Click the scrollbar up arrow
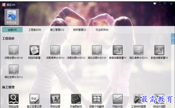Image resolution: width=175 pixels, height=108 pixels. tap(173, 35)
